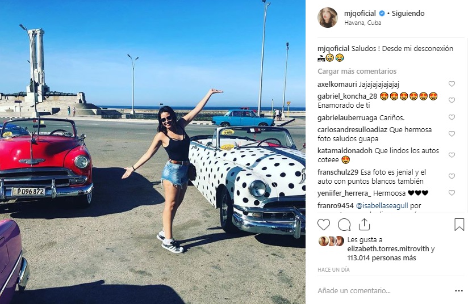
Task: Expand Cargar más comentarios
Action: [x=357, y=71]
